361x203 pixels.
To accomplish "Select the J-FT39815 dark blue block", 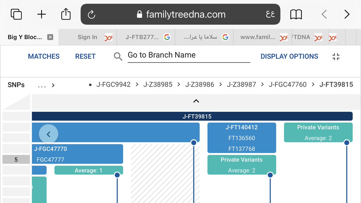I will tap(192, 116).
